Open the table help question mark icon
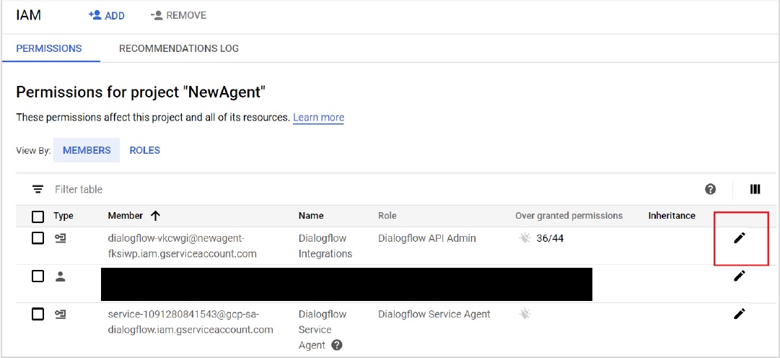780x358 pixels. (710, 189)
